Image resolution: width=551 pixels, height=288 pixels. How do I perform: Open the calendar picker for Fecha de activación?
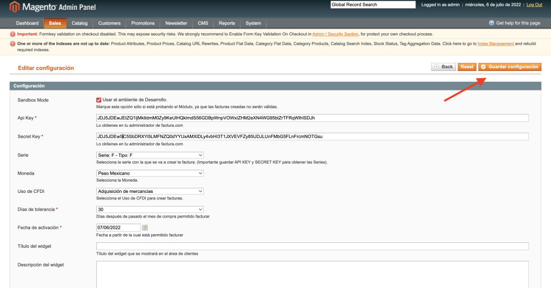[x=145, y=228]
